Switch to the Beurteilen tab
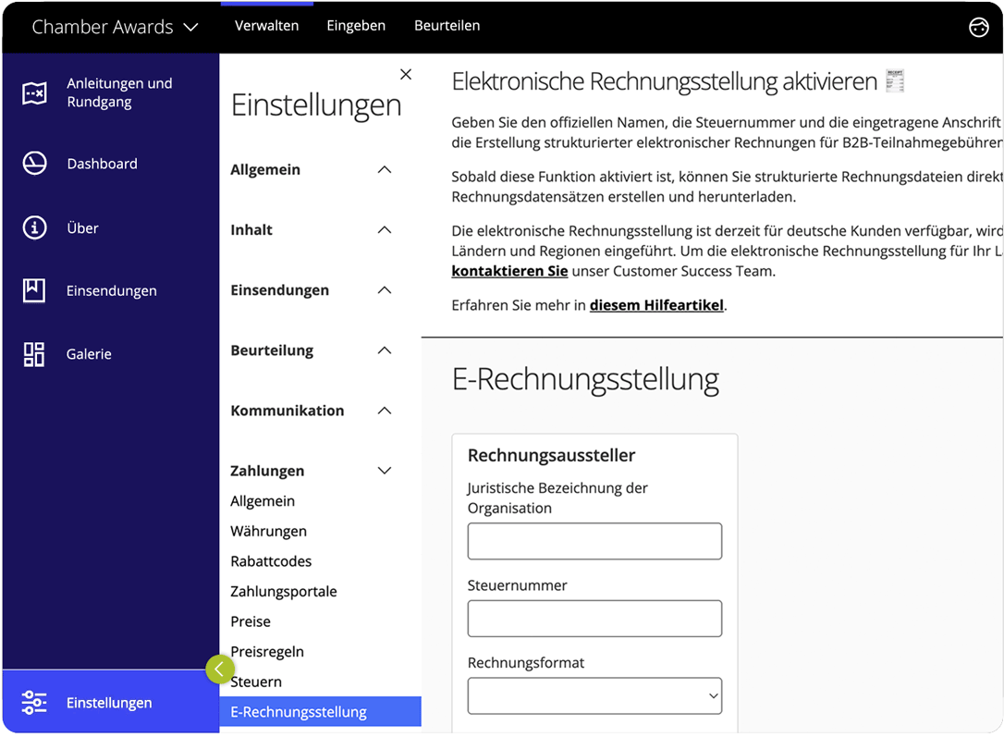1004x737 pixels. pyautogui.click(x=447, y=26)
